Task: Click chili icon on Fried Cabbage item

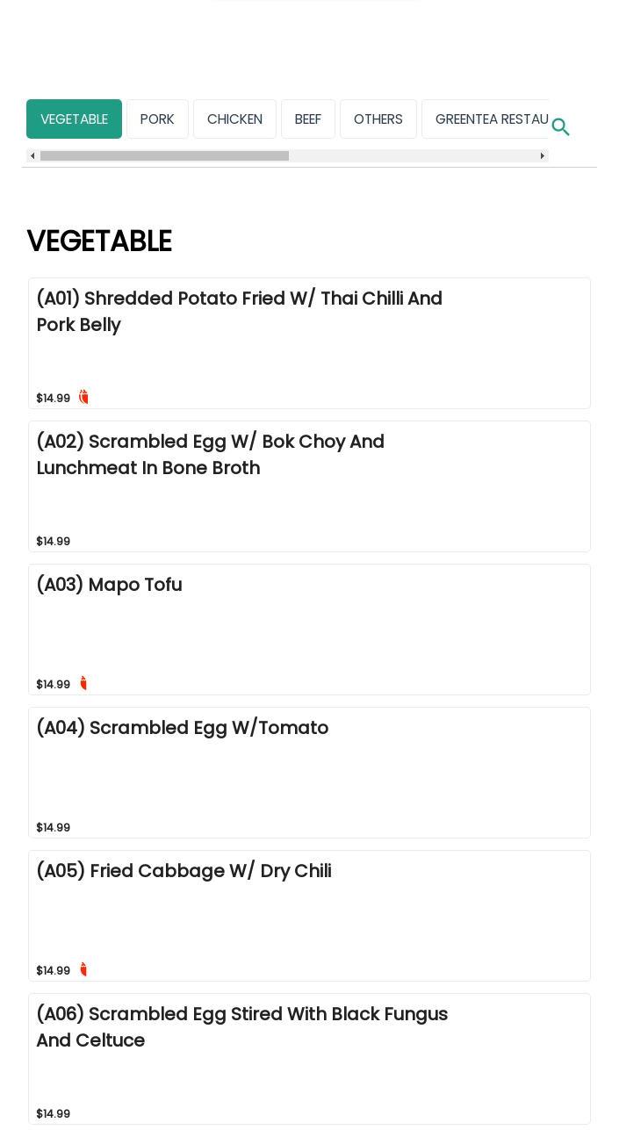Action: [83, 969]
